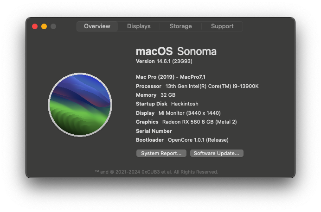Close the window with the red button
This screenshot has height=212, width=321.
[35, 26]
